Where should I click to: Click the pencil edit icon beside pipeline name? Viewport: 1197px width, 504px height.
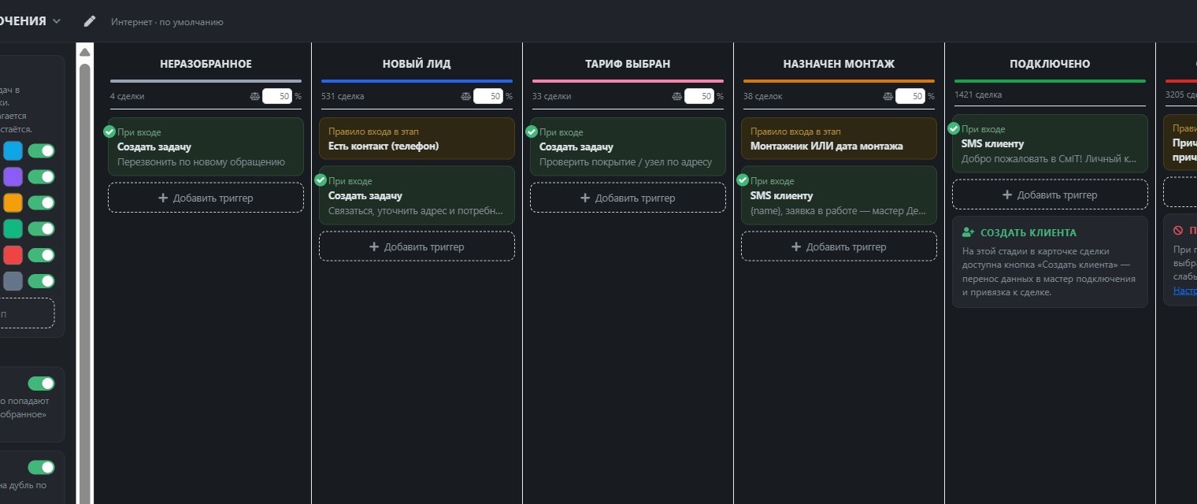(90, 21)
